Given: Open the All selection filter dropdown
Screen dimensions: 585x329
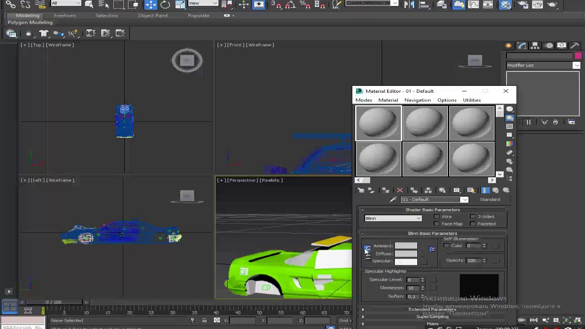Looking at the screenshot, I should point(66,3).
